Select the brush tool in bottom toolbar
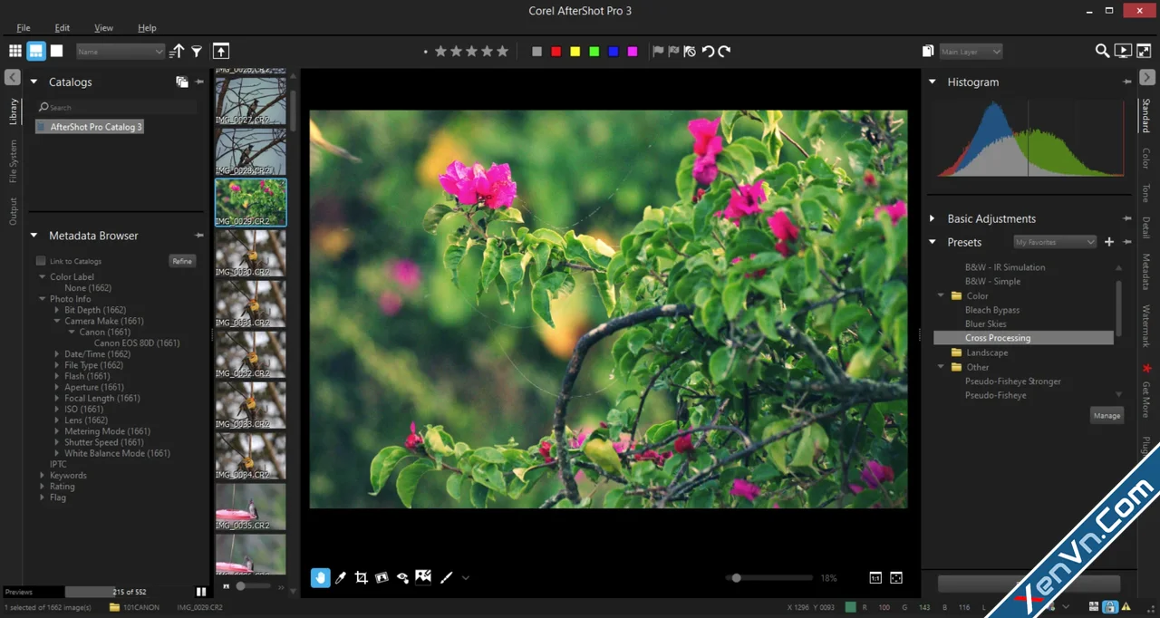 pos(446,577)
